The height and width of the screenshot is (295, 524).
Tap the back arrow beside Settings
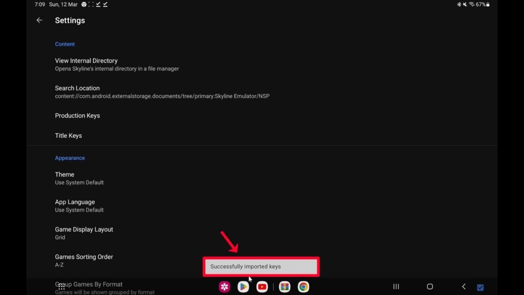(x=39, y=20)
